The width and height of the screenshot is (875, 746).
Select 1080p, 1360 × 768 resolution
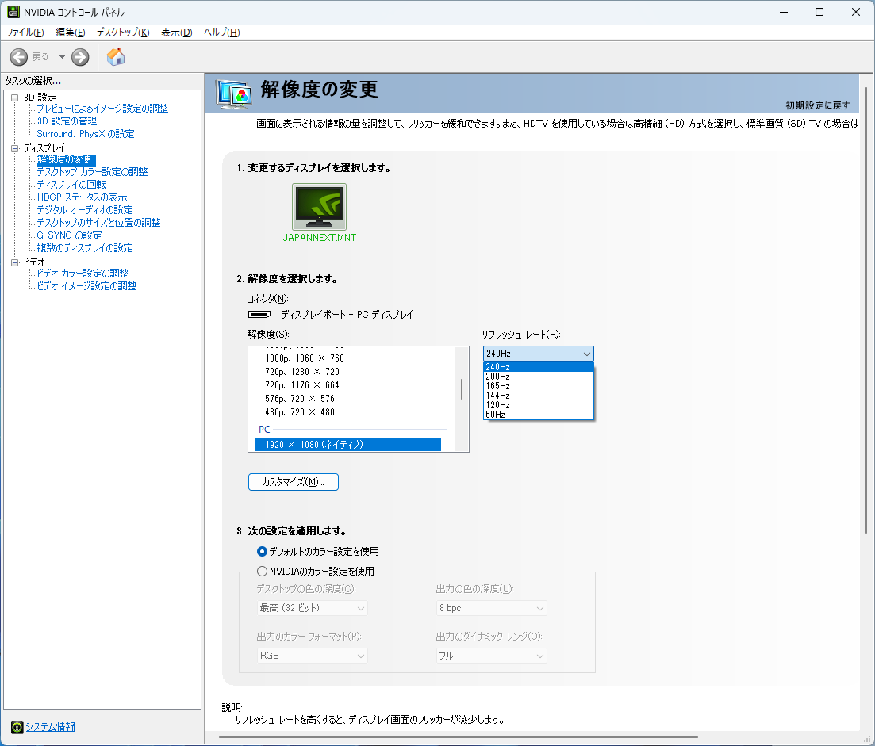pos(305,358)
